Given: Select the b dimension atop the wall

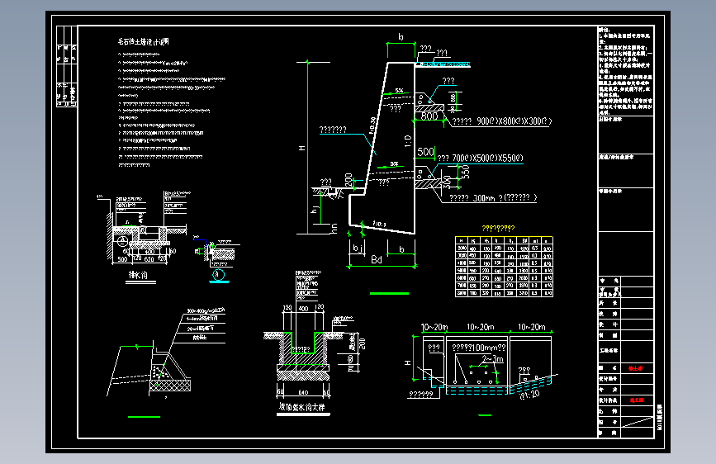Looking at the screenshot, I should click(x=401, y=37).
